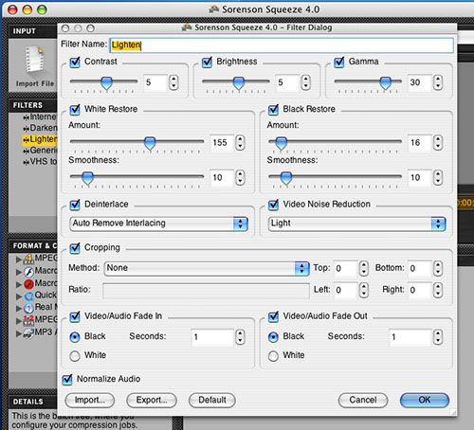474x430 pixels.
Task: Confirm with the OK button
Action: pos(425,400)
